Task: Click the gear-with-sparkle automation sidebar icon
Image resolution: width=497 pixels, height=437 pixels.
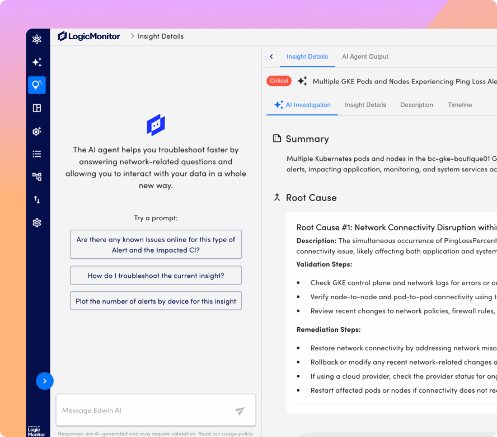Action: coord(37,131)
